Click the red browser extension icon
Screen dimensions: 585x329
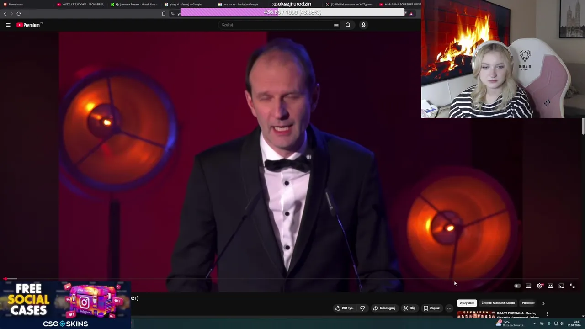pos(411,14)
